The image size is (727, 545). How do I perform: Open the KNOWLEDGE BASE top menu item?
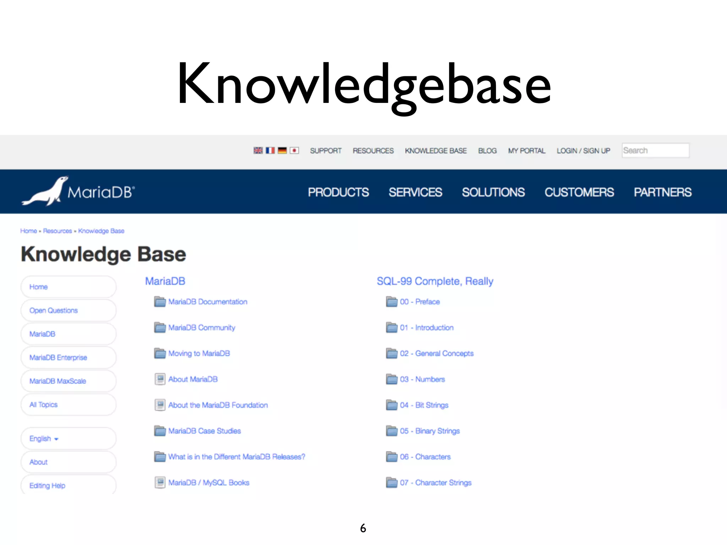pos(436,151)
